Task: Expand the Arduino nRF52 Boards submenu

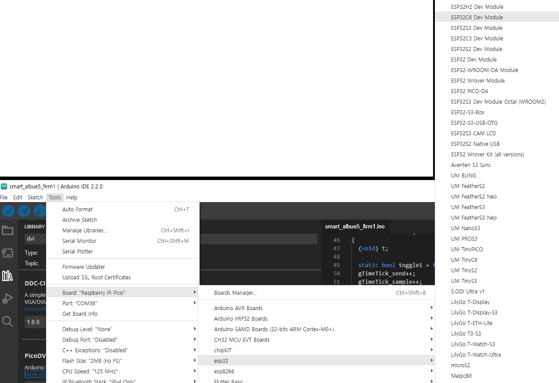Action: (x=316, y=319)
